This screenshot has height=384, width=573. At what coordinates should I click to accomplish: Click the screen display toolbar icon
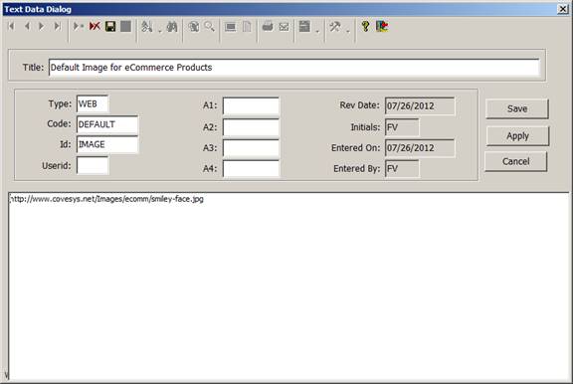tap(231, 27)
